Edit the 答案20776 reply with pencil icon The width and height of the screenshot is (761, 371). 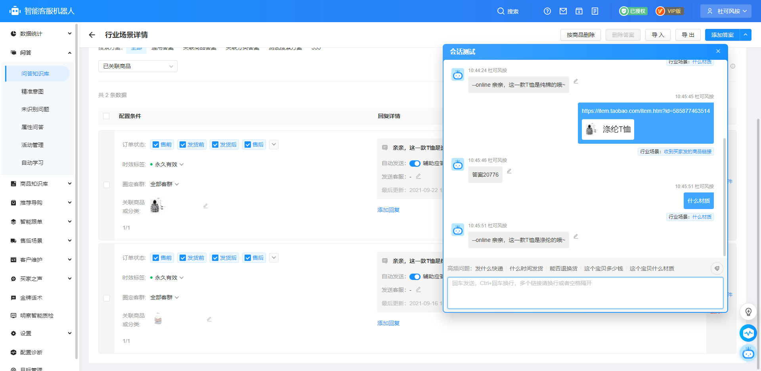coord(509,171)
